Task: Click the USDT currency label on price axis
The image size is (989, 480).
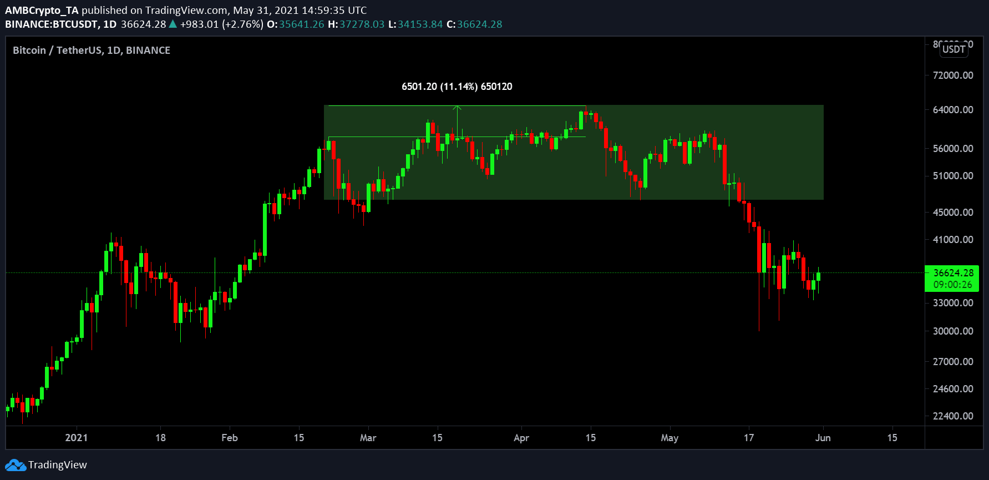Action: (954, 49)
